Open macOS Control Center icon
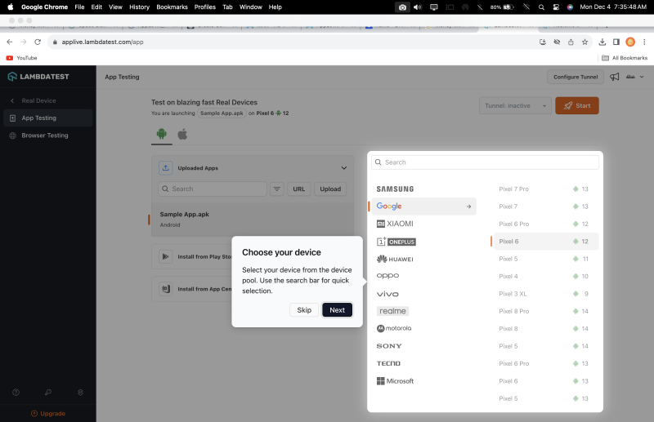 [556, 7]
